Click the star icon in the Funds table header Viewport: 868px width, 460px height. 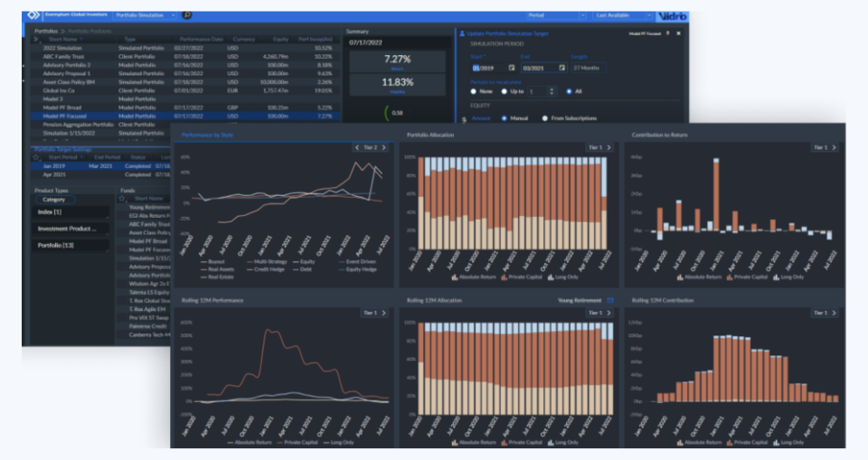(122, 198)
